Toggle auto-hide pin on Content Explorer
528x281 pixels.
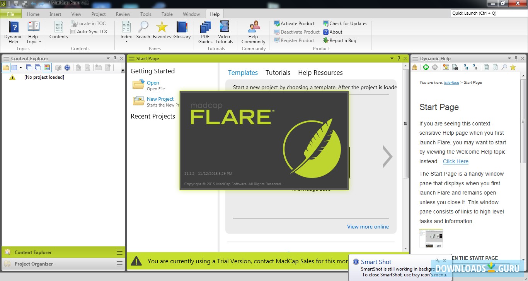115,58
